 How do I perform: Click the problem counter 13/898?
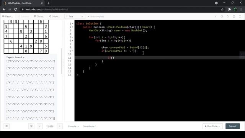point(50,126)
